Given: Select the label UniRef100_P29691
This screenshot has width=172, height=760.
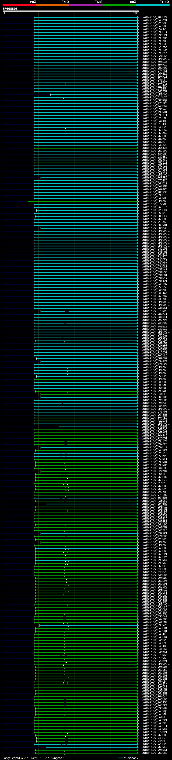Looking at the screenshot, I should click(154, 661).
